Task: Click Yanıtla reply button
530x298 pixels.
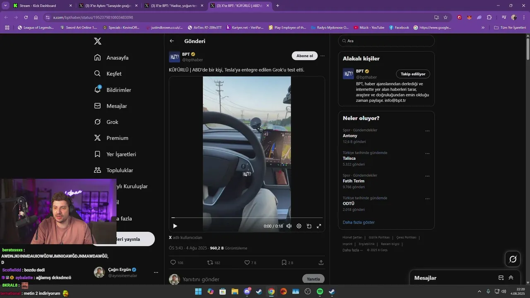Action: click(x=313, y=279)
